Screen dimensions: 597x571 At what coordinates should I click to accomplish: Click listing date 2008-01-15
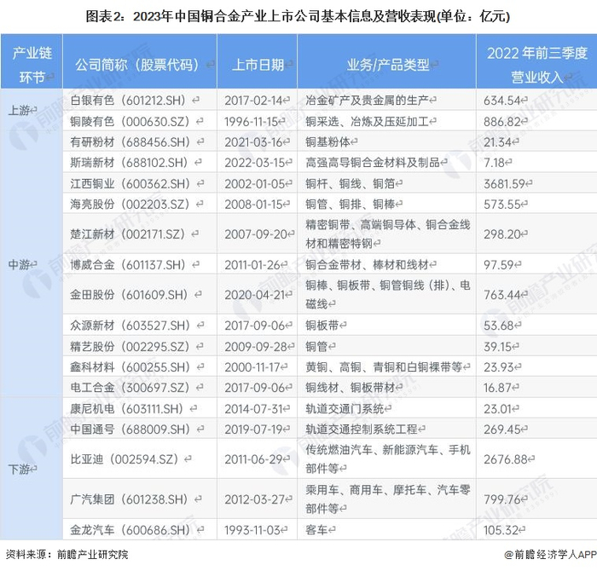point(253,205)
